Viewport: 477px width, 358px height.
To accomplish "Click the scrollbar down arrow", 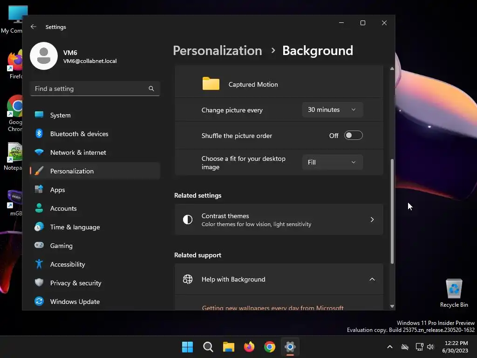I will [392, 306].
